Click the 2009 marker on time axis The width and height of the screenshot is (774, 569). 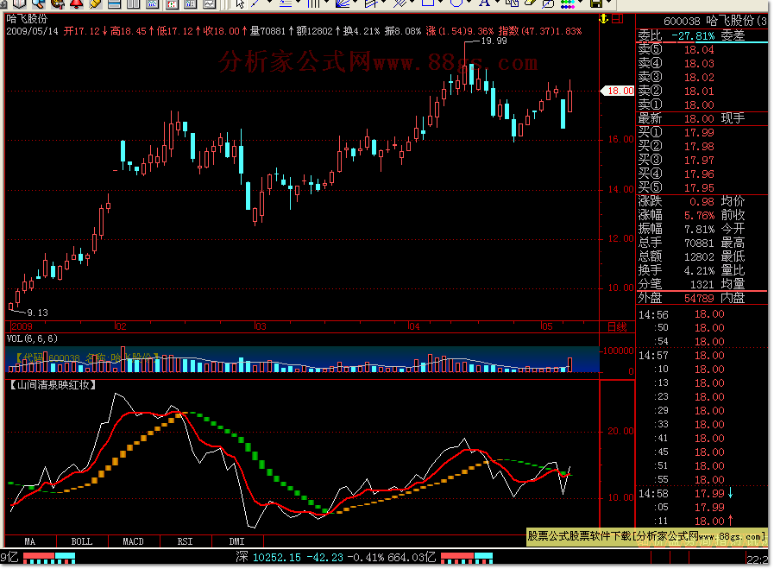[x=22, y=326]
